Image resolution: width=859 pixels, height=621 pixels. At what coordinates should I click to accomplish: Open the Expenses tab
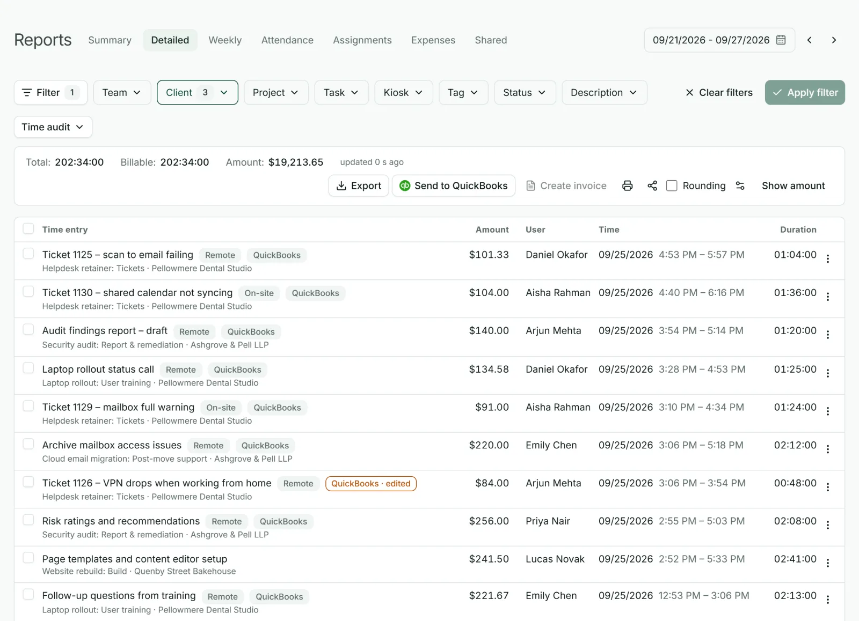coord(433,40)
